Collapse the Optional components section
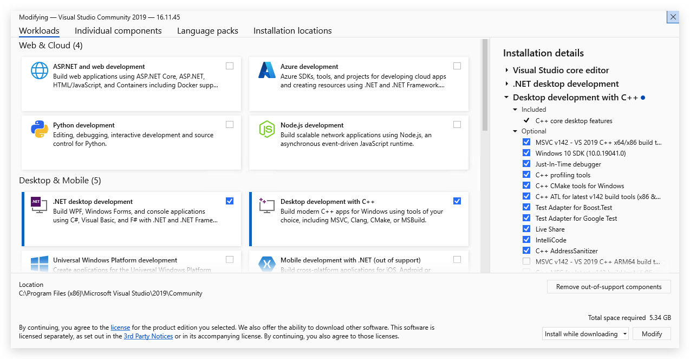Image resolution: width=690 pixels, height=359 pixels. coord(516,131)
